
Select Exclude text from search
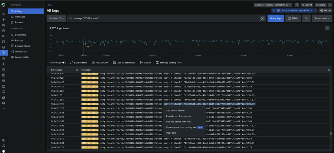tap(179, 116)
